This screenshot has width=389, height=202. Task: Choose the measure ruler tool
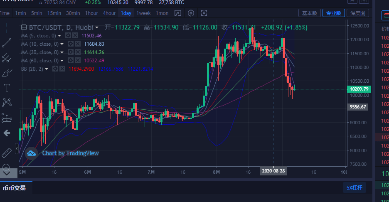[x=7, y=153]
